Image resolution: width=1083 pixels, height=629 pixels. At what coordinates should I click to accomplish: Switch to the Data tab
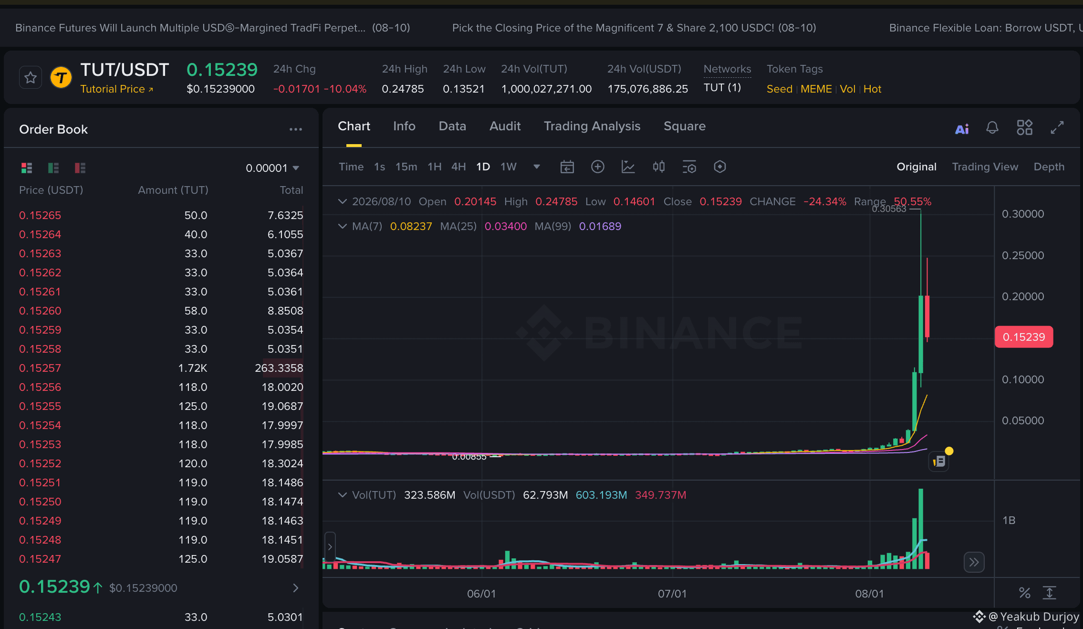[x=452, y=126]
